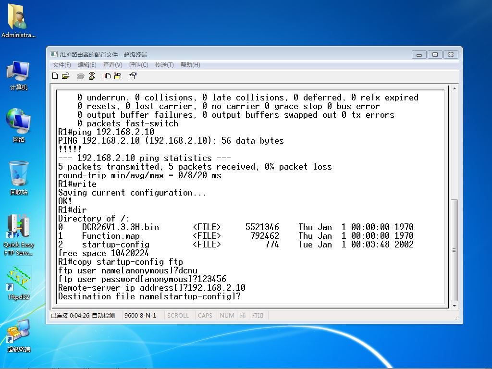Click the free space 10420224 line

pos(104,253)
